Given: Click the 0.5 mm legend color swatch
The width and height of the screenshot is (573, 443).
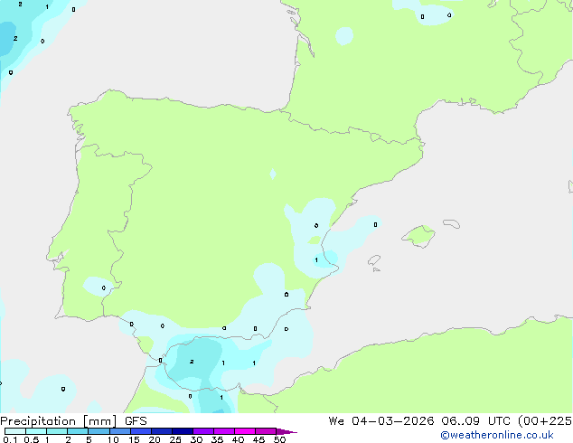Looking at the screenshot, I should [x=36, y=431].
